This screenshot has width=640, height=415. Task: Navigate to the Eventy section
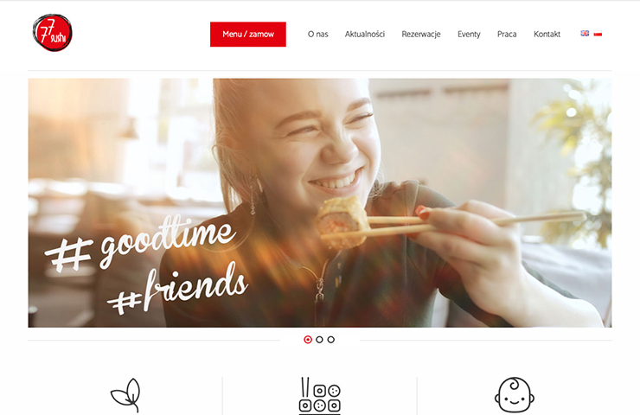coord(469,35)
